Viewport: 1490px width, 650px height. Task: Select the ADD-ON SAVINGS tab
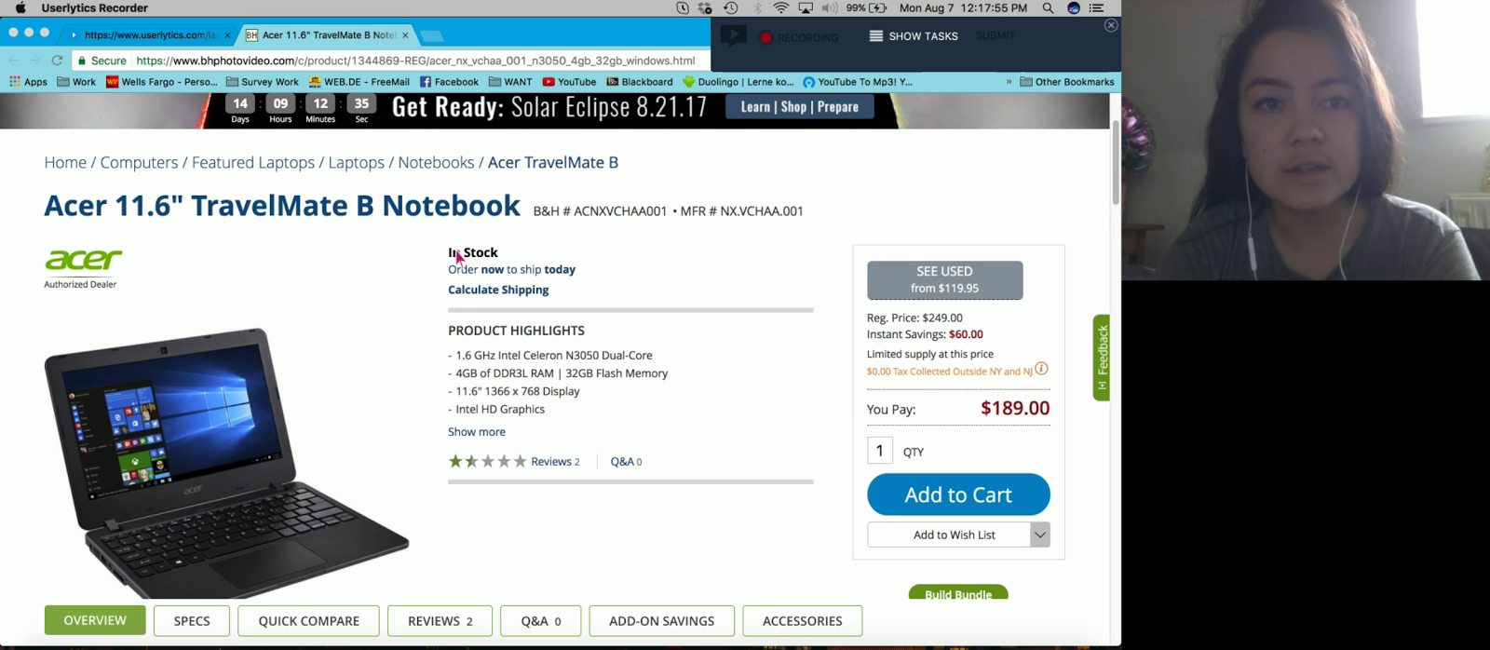pos(661,620)
